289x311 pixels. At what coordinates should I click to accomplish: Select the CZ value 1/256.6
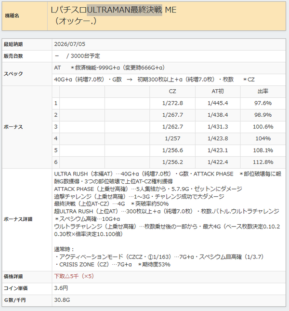tap(172, 150)
